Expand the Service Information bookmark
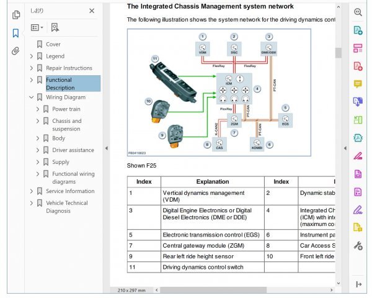372x298 pixels. pyautogui.click(x=32, y=191)
